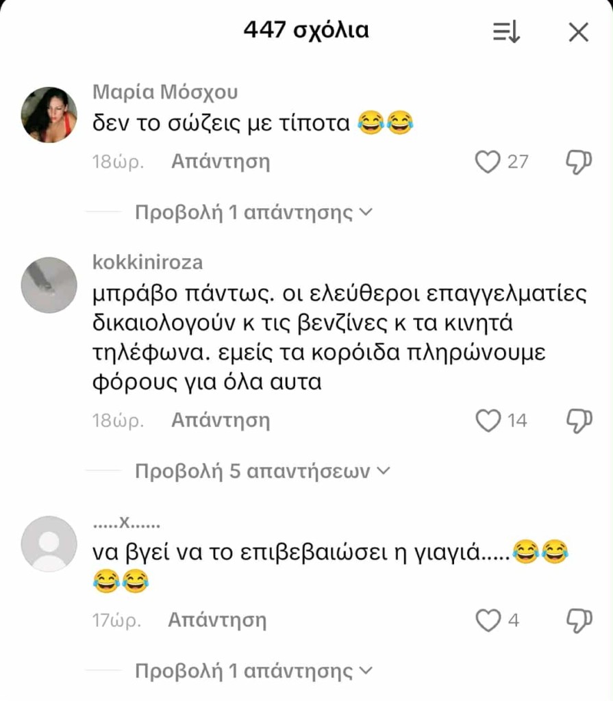Viewport: 613px width, 701px height.
Task: Expand 'Προβολή 5 απαντήσεων' replies
Action: [262, 471]
